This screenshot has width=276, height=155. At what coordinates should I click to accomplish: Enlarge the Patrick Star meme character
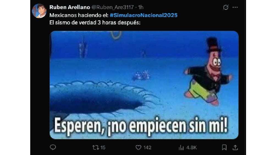(x=209, y=72)
